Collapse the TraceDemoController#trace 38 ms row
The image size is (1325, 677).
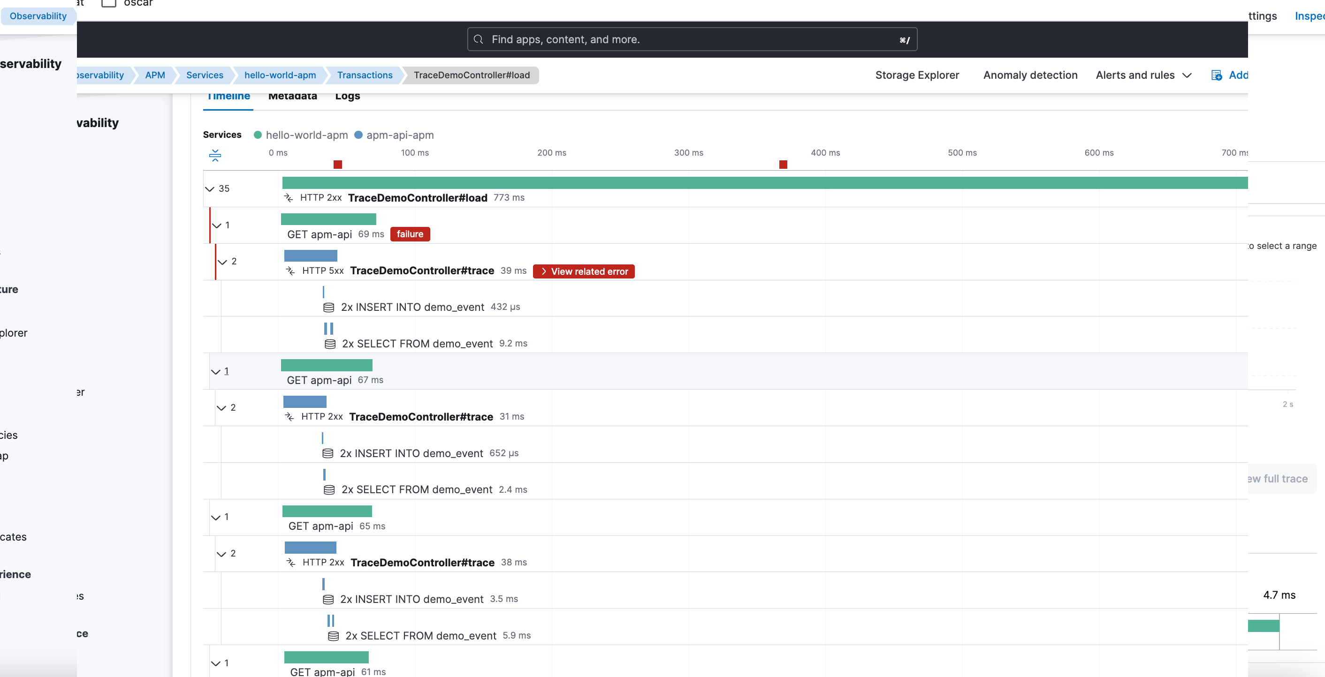point(221,554)
